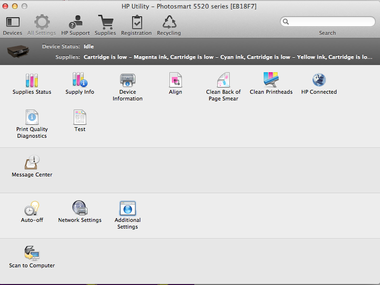Click the Idle device status text

click(x=89, y=46)
